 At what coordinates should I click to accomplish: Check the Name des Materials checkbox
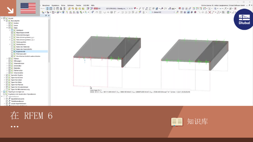pos(12,47)
